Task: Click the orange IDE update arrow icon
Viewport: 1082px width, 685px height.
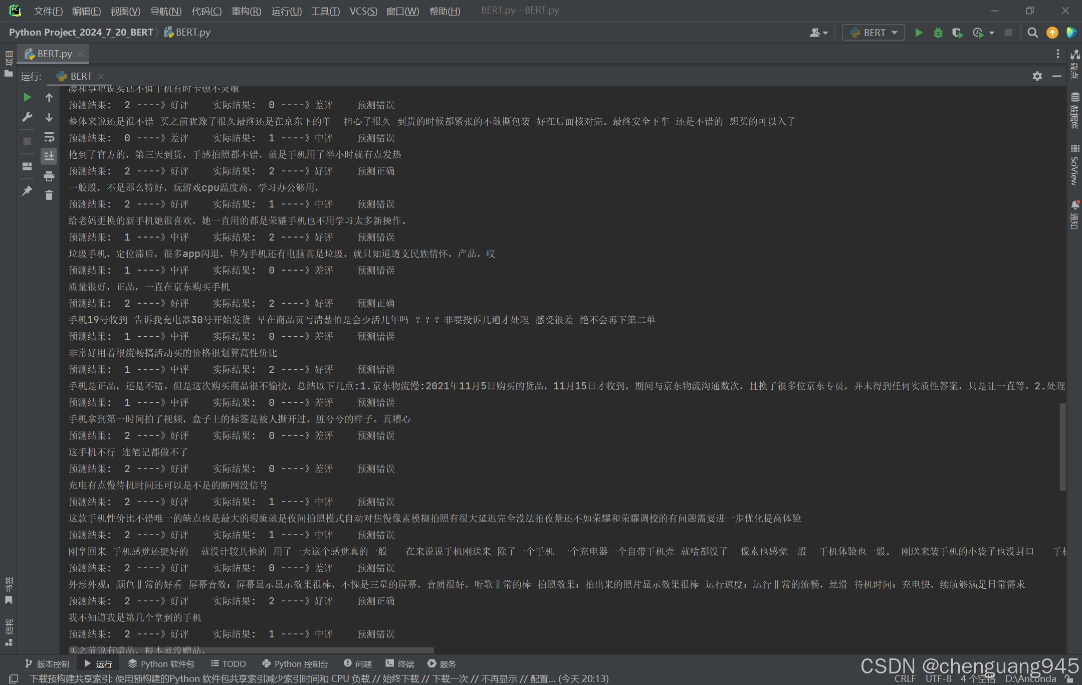Action: pos(1052,33)
